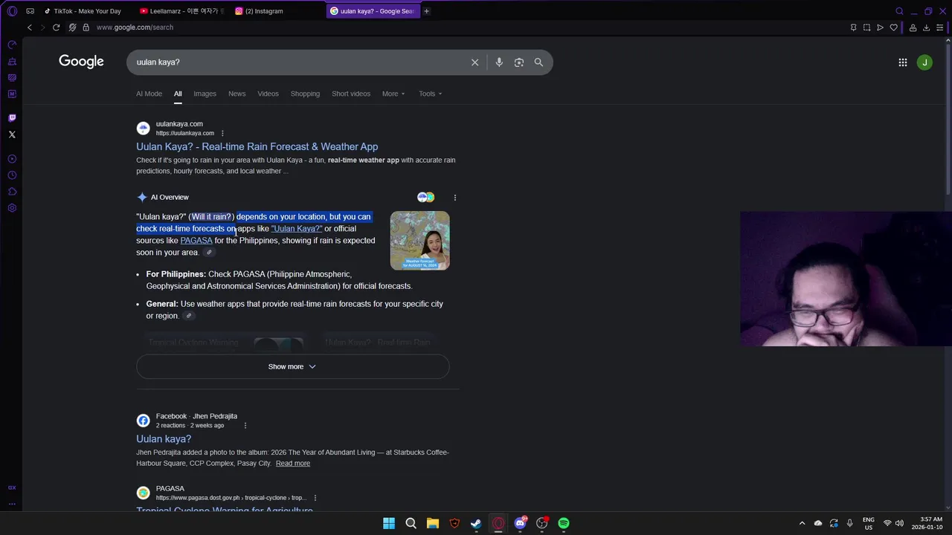The width and height of the screenshot is (952, 535).
Task: Open the Opera GX main menu
Action: [x=12, y=11]
